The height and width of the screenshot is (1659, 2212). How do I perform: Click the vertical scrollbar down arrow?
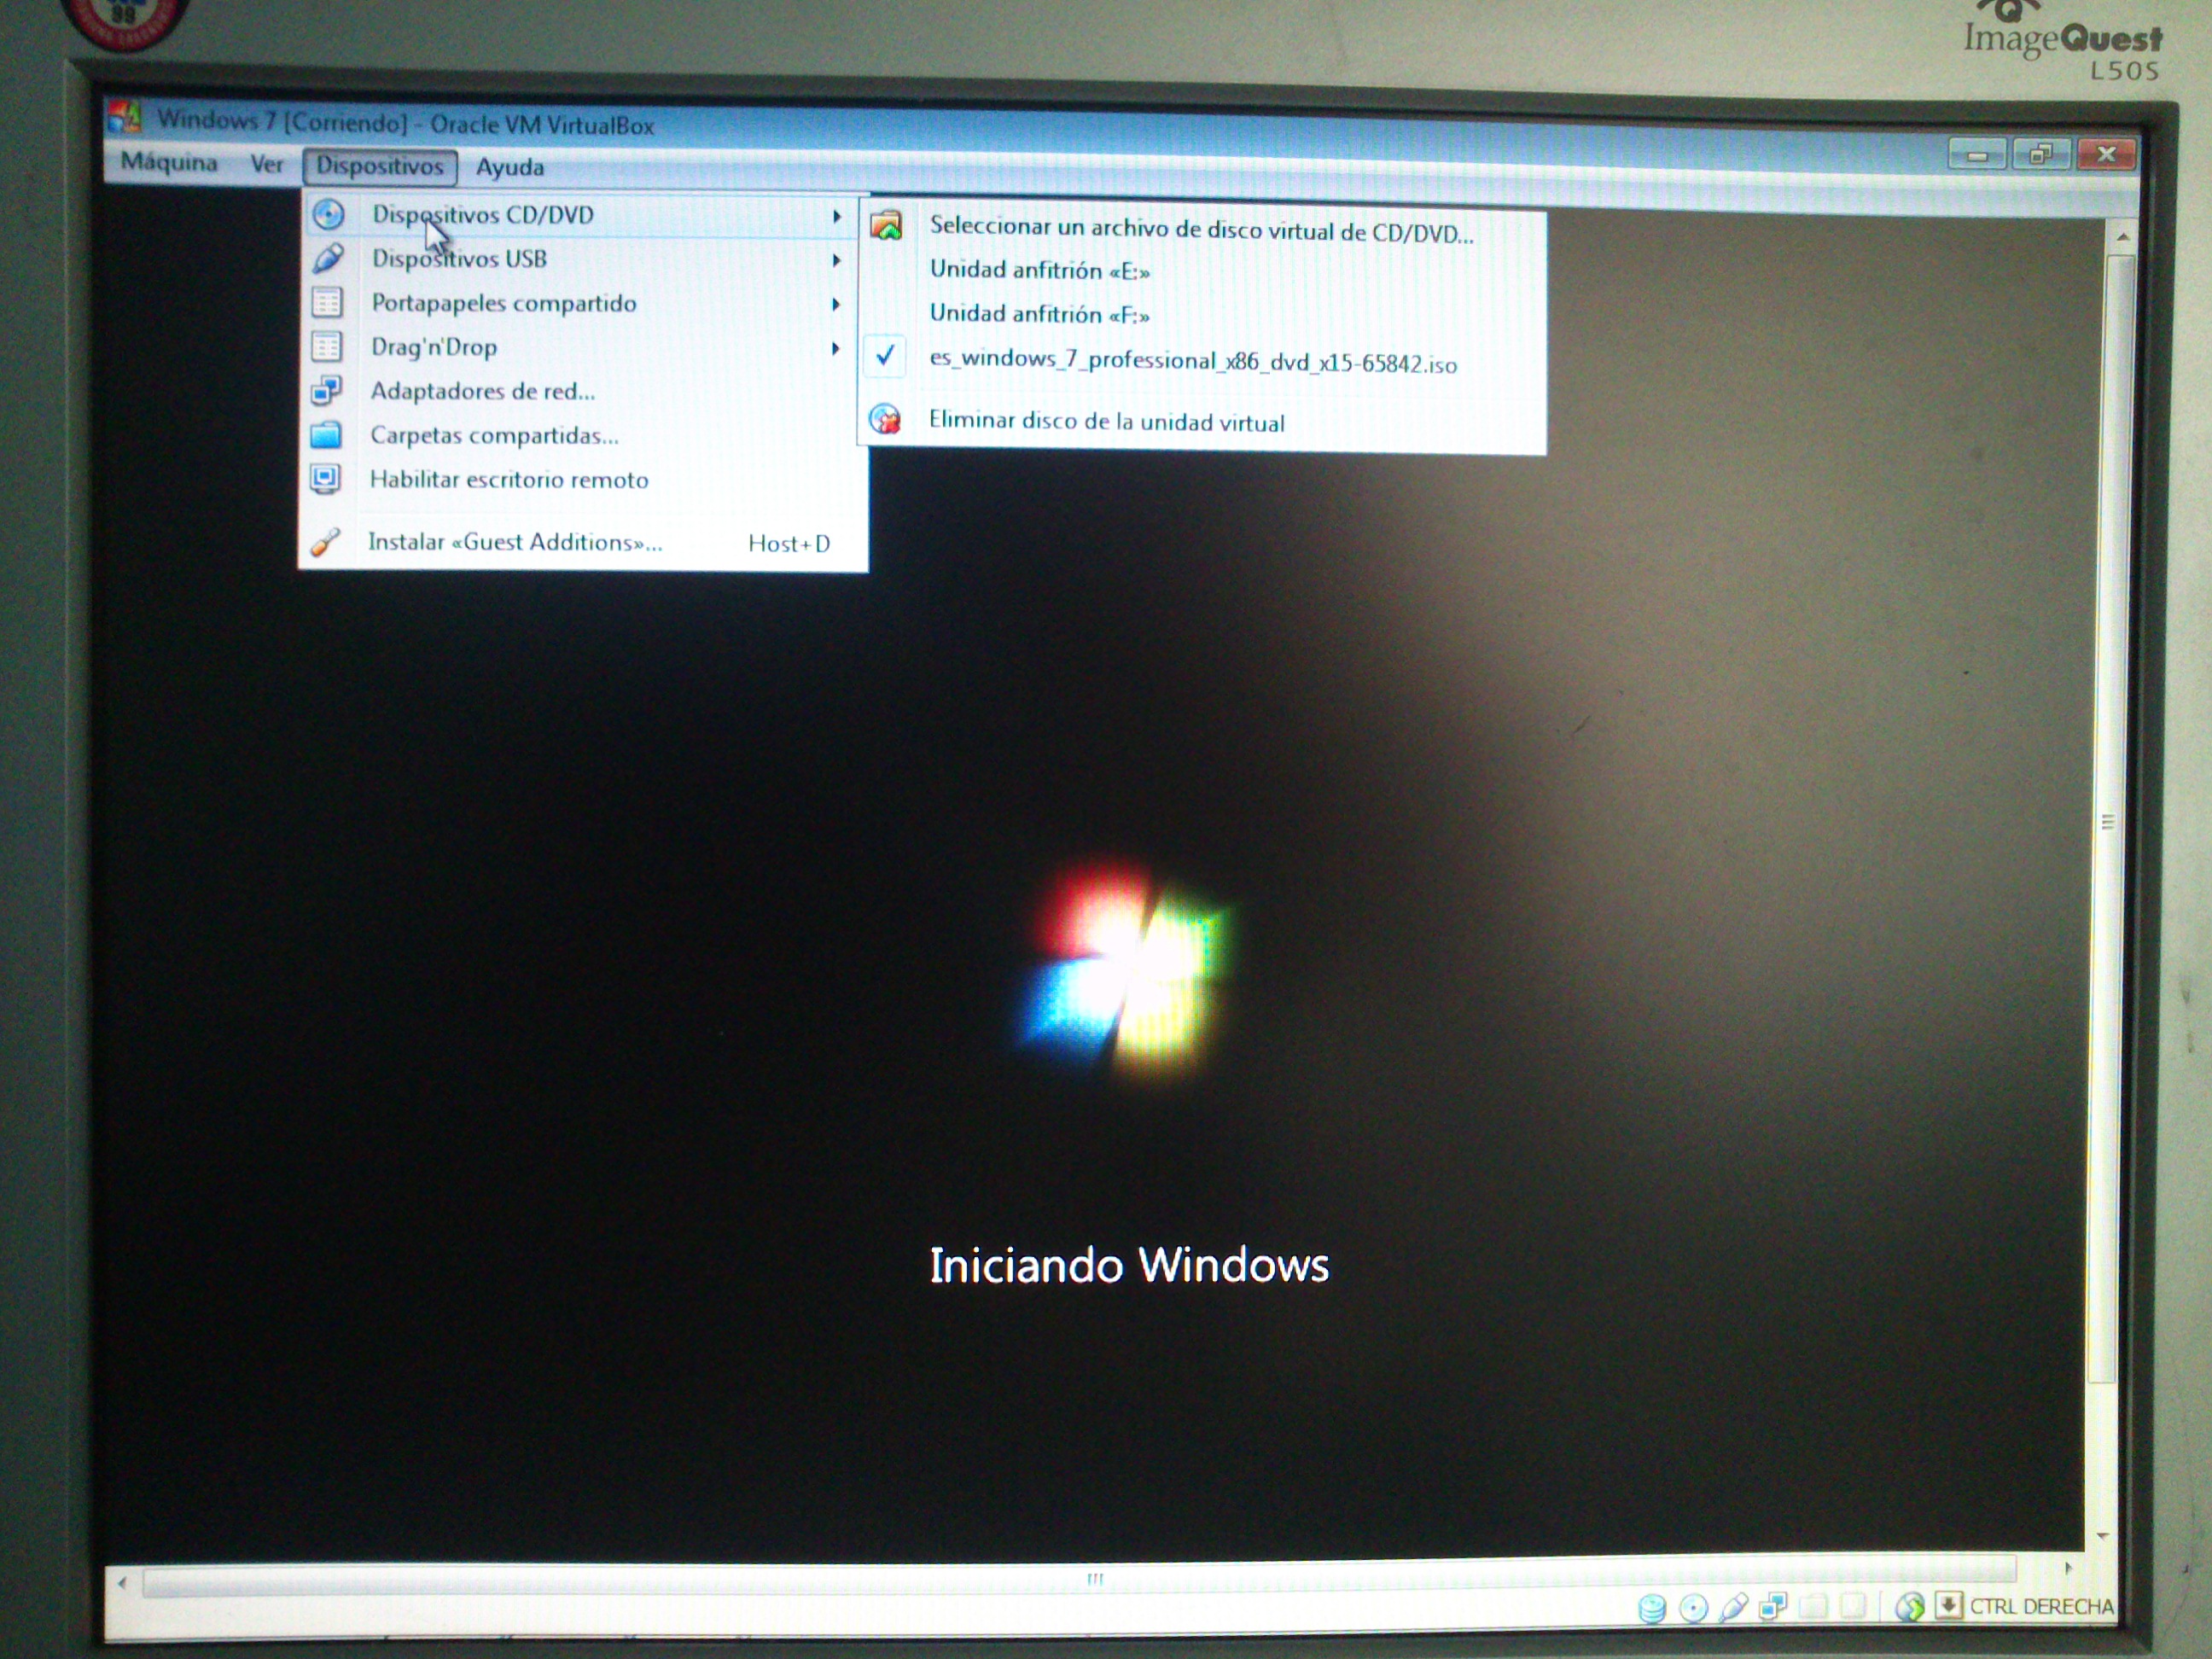point(2103,1536)
